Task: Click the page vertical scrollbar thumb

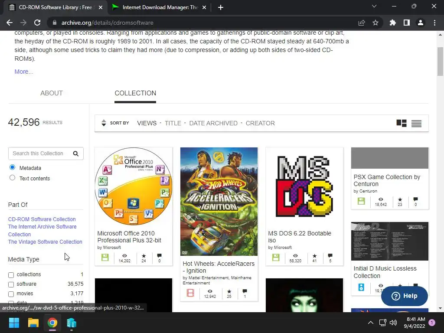Action: pos(440,62)
